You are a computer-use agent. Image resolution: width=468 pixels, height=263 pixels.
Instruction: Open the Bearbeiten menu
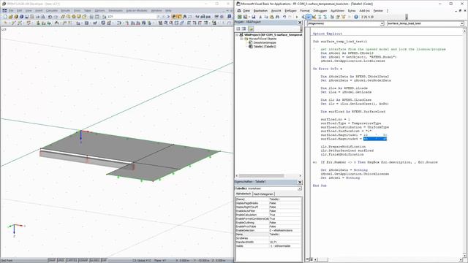tap(260, 11)
